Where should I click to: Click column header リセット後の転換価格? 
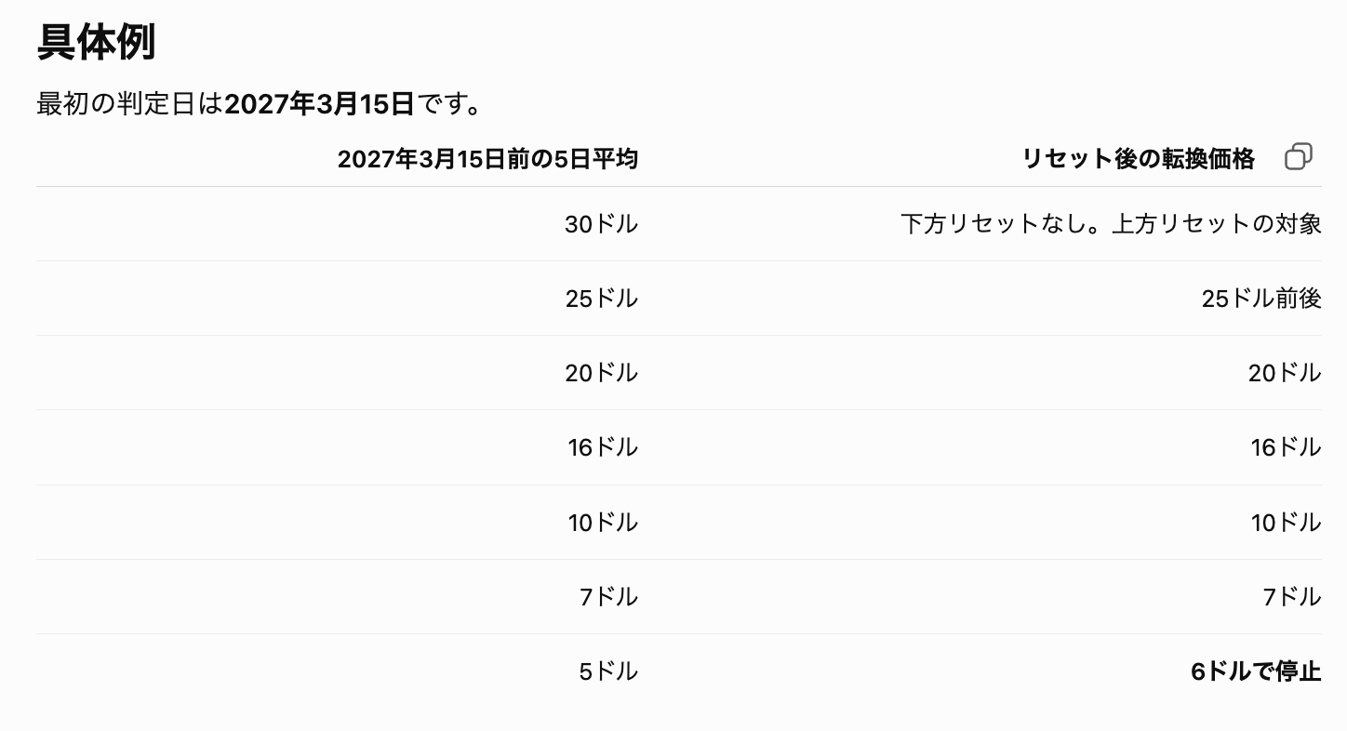(x=1138, y=159)
